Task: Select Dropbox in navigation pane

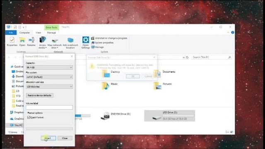Action: pyautogui.click(x=17, y=112)
